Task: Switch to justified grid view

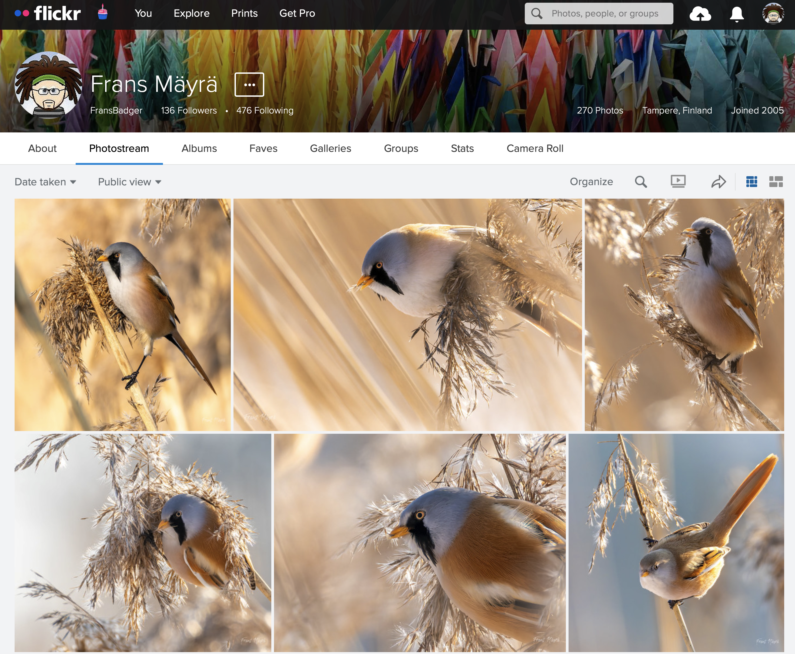Action: 751,182
